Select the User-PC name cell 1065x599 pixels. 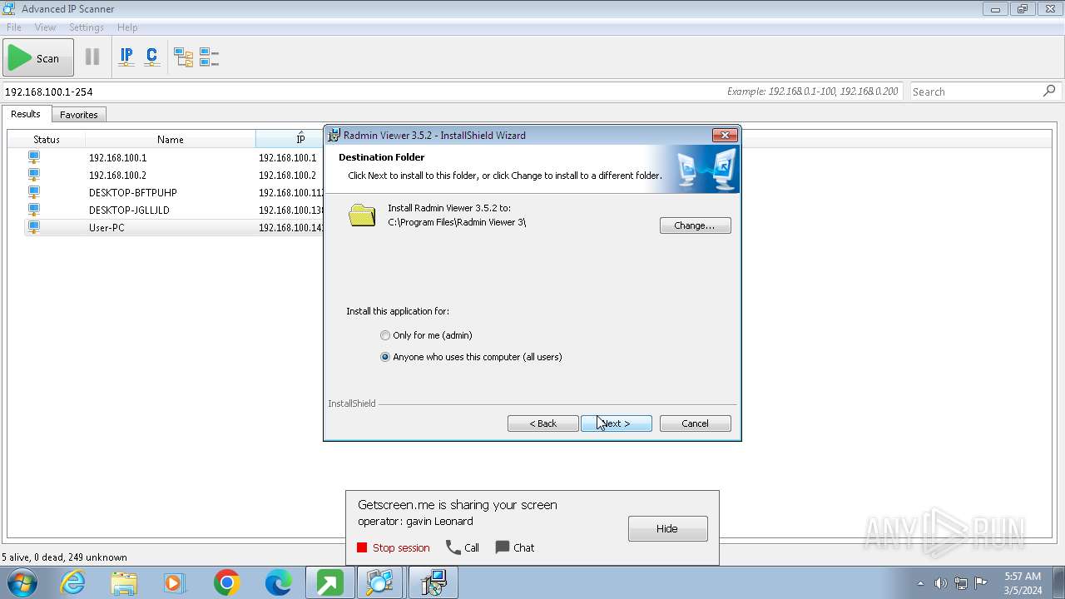tap(106, 227)
